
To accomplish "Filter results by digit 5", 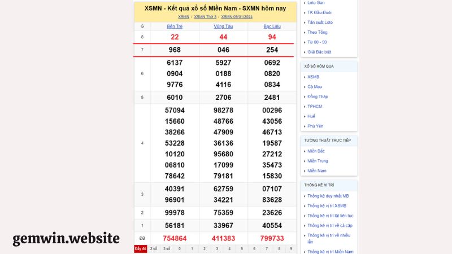I will [241, 248].
